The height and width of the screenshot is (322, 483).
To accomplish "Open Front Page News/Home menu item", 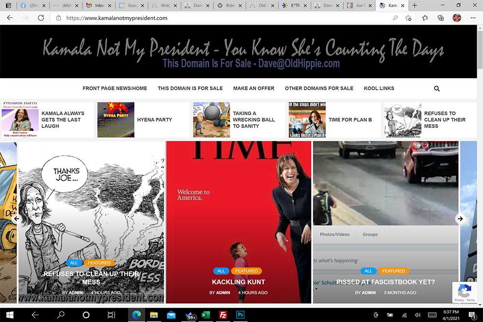I will [114, 88].
